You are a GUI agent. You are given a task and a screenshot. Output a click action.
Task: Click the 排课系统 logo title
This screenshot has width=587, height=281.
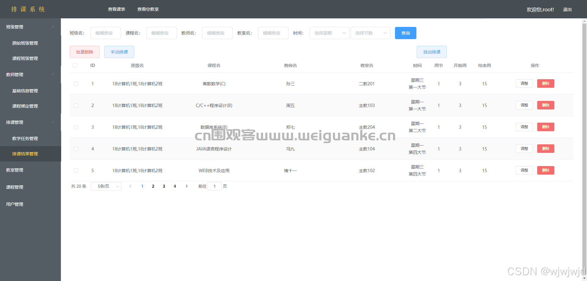(x=28, y=9)
